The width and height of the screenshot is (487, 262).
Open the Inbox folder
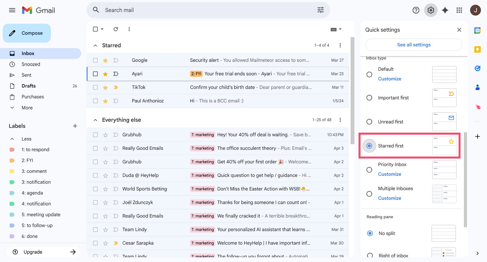(41, 54)
